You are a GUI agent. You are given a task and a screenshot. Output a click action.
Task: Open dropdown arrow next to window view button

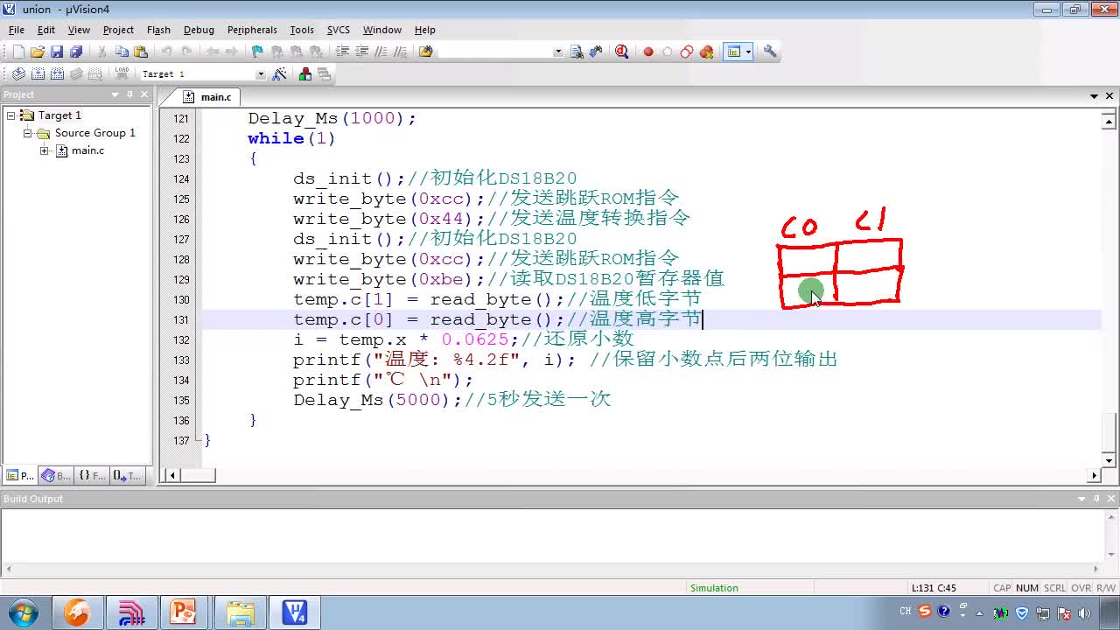749,52
